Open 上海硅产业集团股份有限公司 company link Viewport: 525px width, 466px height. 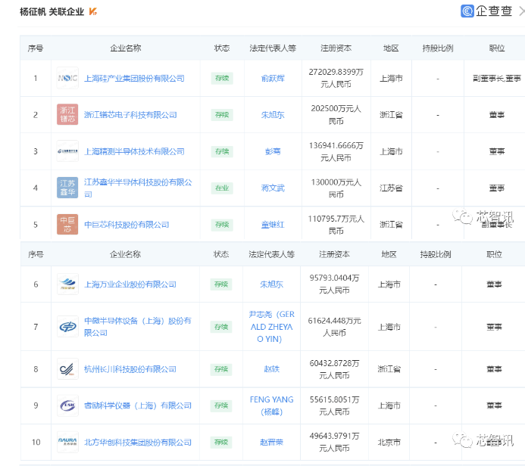[134, 79]
